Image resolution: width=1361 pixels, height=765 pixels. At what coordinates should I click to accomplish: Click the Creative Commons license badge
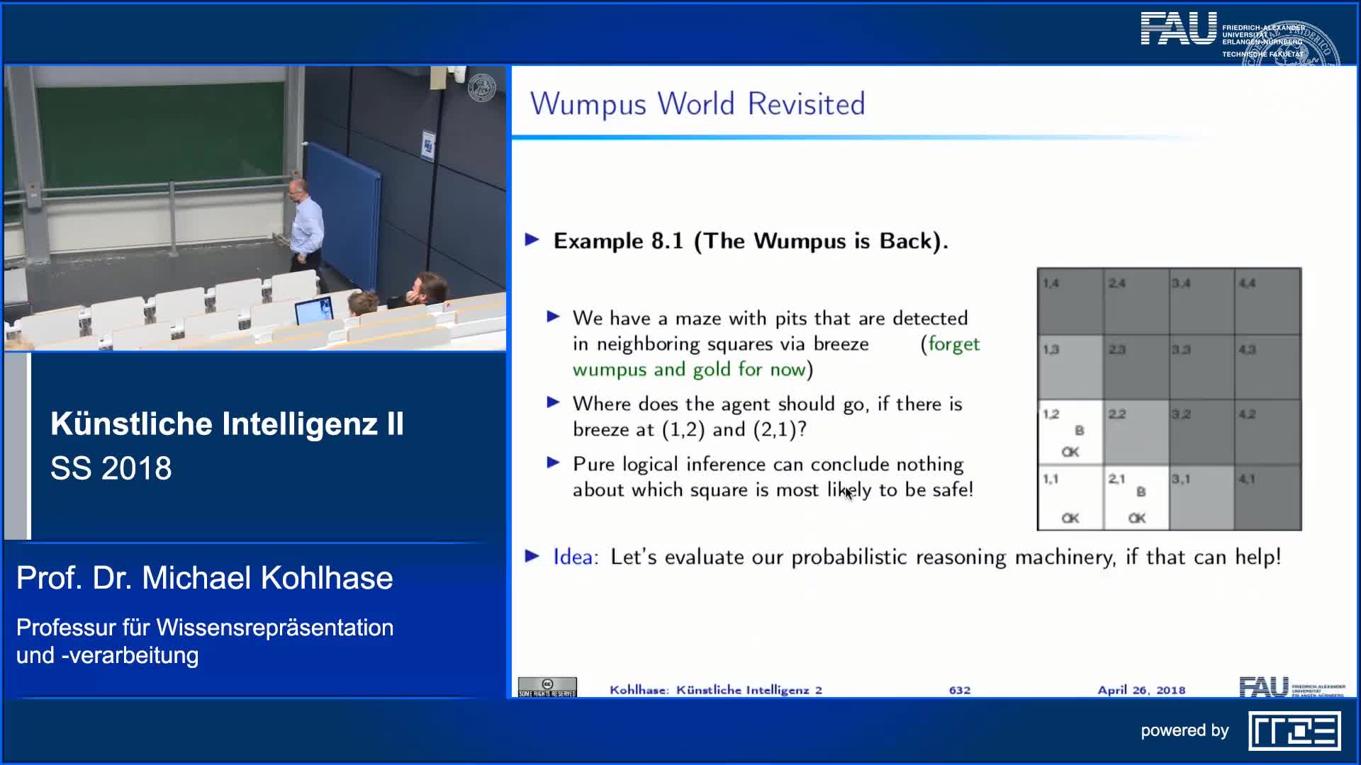[547, 687]
